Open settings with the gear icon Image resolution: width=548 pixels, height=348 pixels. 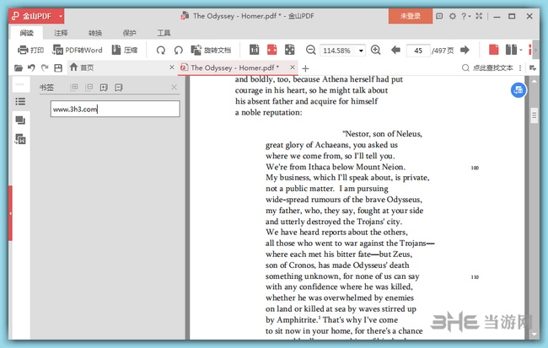(453, 16)
